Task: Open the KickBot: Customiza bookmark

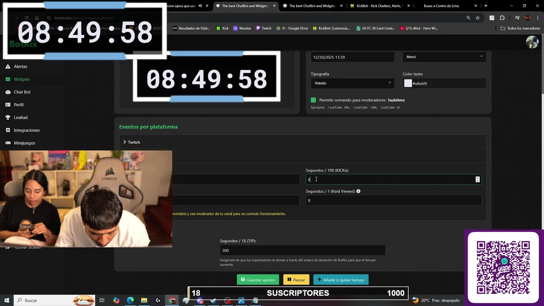Action: tap(331, 28)
